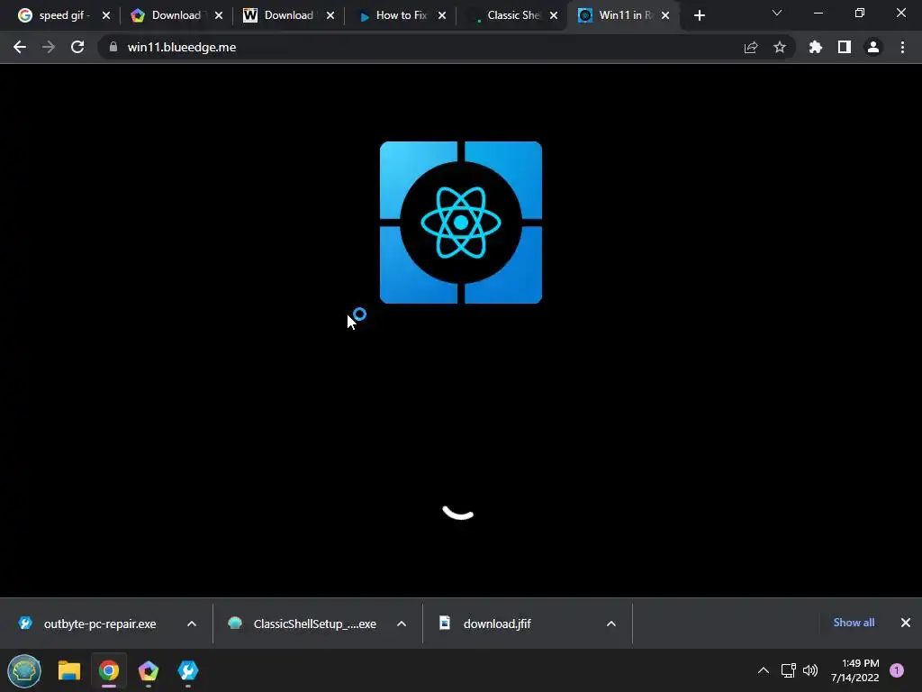
Task: Go back to previous page
Action: (x=20, y=47)
